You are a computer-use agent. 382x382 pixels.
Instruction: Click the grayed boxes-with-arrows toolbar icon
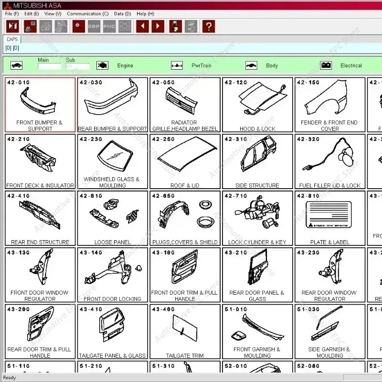(125, 26)
